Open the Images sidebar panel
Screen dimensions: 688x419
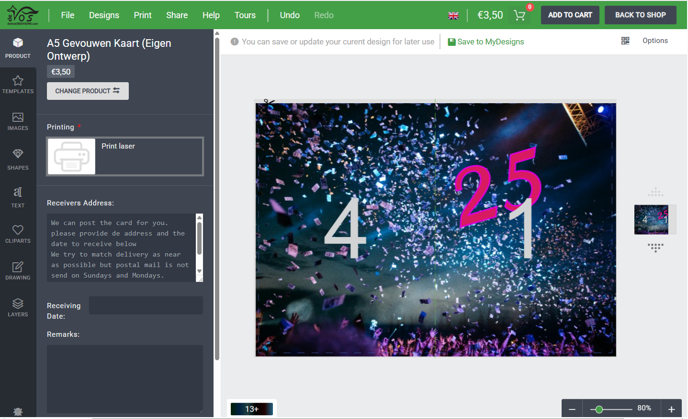[18, 121]
